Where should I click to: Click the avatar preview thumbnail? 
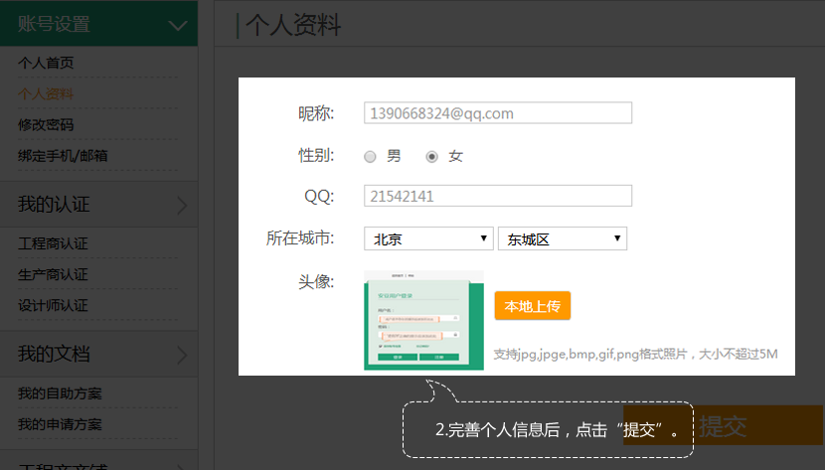pos(423,320)
